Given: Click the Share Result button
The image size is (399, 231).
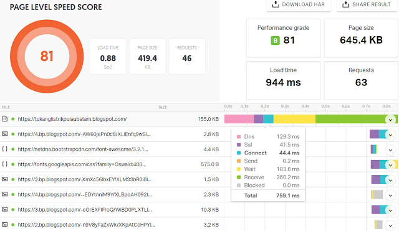Looking at the screenshot, I should tap(367, 4).
